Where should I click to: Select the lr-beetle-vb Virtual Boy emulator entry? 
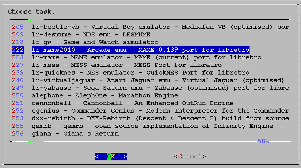pos(150,27)
